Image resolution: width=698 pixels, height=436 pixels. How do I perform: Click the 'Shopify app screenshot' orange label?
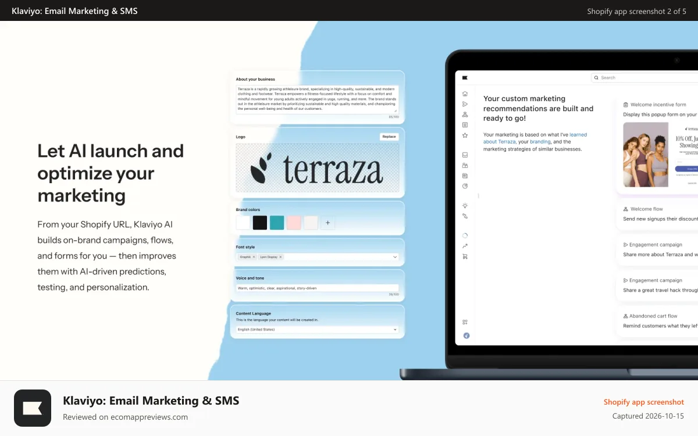pos(644,402)
